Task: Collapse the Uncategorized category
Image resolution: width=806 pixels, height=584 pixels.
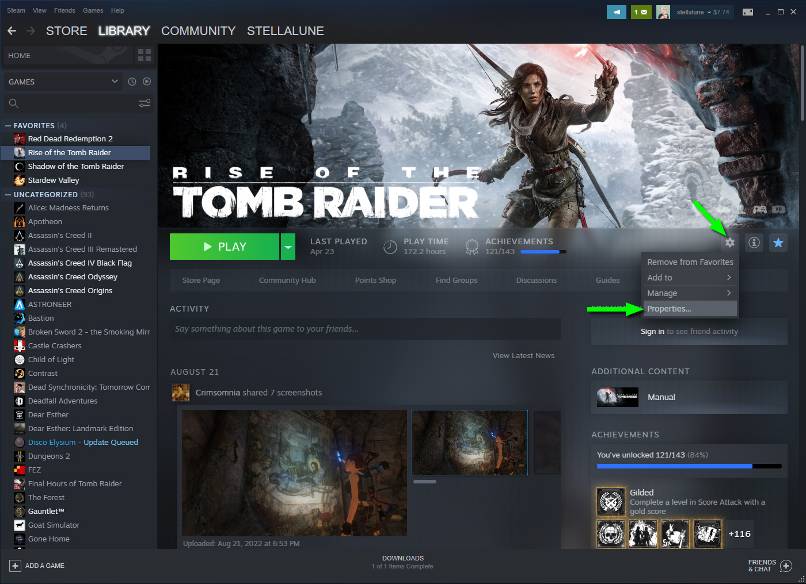Action: [x=8, y=195]
